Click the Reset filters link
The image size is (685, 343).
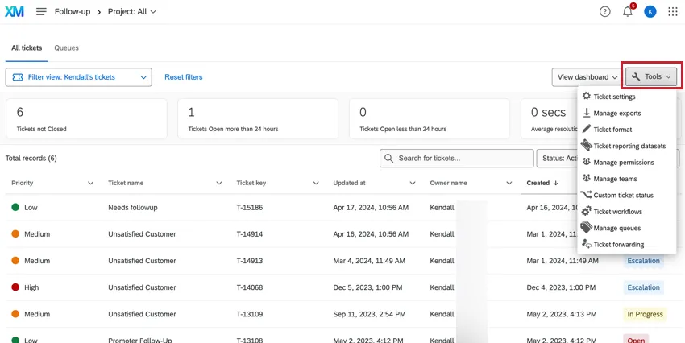pos(183,77)
